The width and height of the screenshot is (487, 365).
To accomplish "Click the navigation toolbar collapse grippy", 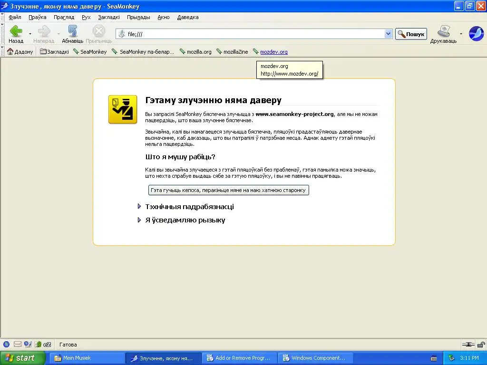I will [x=2, y=34].
